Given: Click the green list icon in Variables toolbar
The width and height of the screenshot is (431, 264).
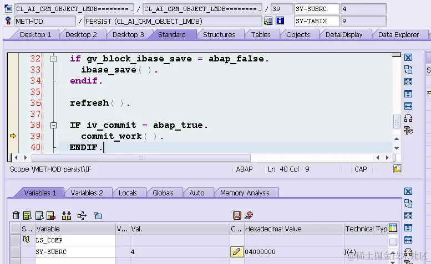Looking at the screenshot, I should point(27,215).
